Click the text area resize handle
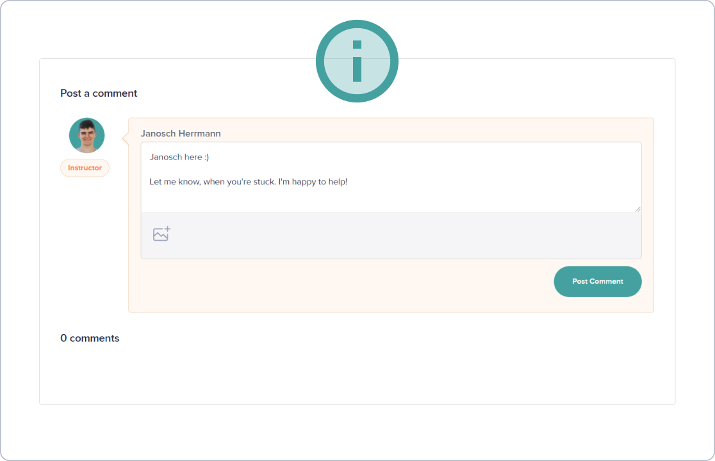Image resolution: width=715 pixels, height=461 pixels. [637, 209]
